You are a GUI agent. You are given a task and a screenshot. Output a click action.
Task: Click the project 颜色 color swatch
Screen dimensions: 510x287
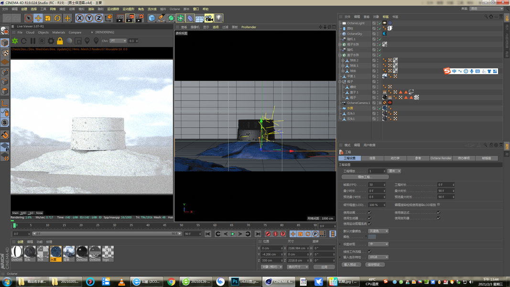point(372,237)
